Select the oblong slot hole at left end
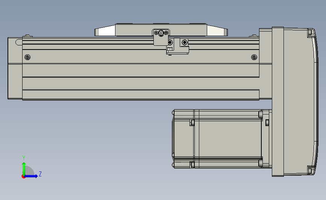This screenshot has width=326, height=200. click(x=19, y=42)
